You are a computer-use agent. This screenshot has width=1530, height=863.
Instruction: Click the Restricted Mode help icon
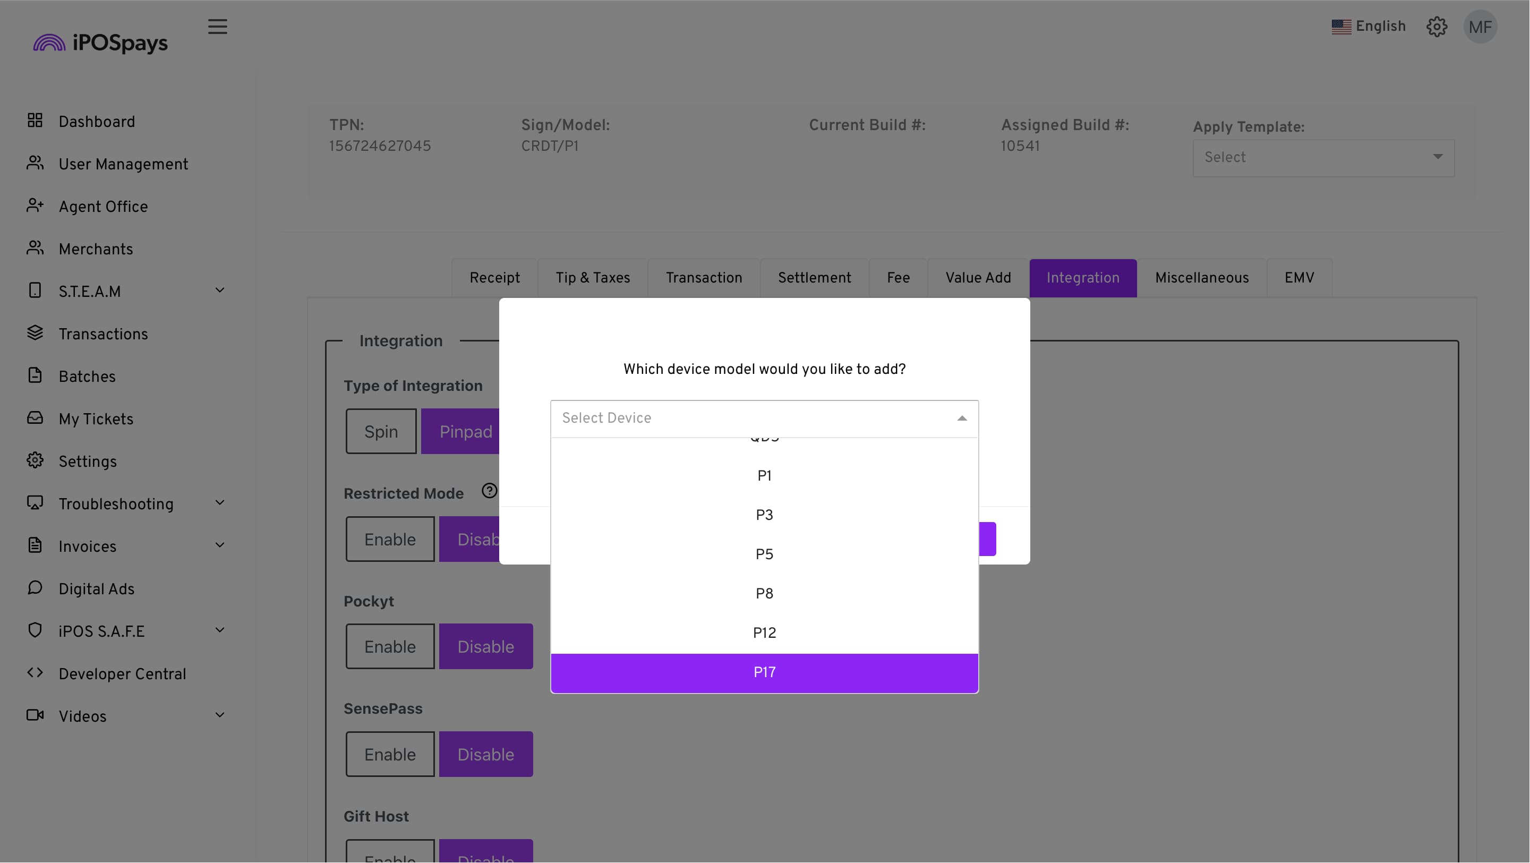point(489,491)
